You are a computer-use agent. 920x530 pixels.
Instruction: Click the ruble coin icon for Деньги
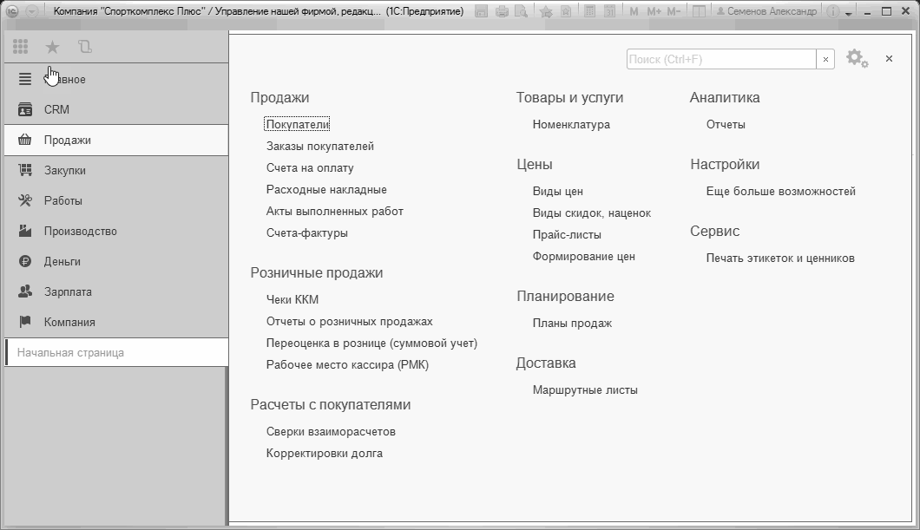[x=24, y=261]
